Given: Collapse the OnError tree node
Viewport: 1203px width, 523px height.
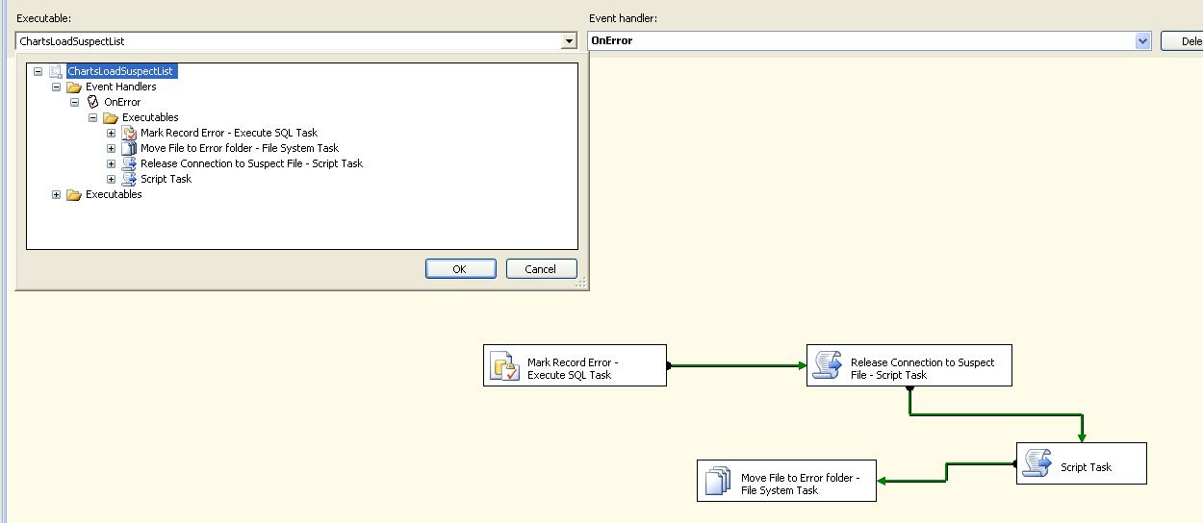Looking at the screenshot, I should [74, 102].
